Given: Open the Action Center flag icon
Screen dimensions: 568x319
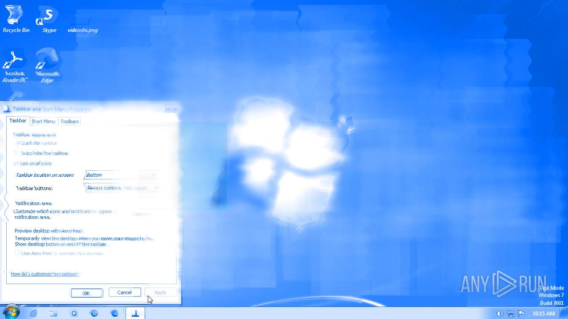Looking at the screenshot, I should (521, 314).
